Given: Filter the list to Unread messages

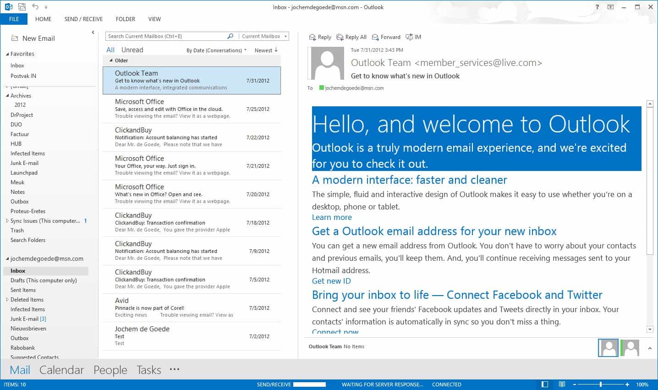Looking at the screenshot, I should pos(132,50).
